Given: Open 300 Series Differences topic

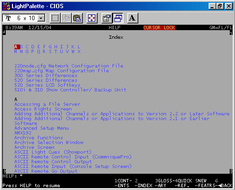Looking at the screenshot, I should click(46, 76).
